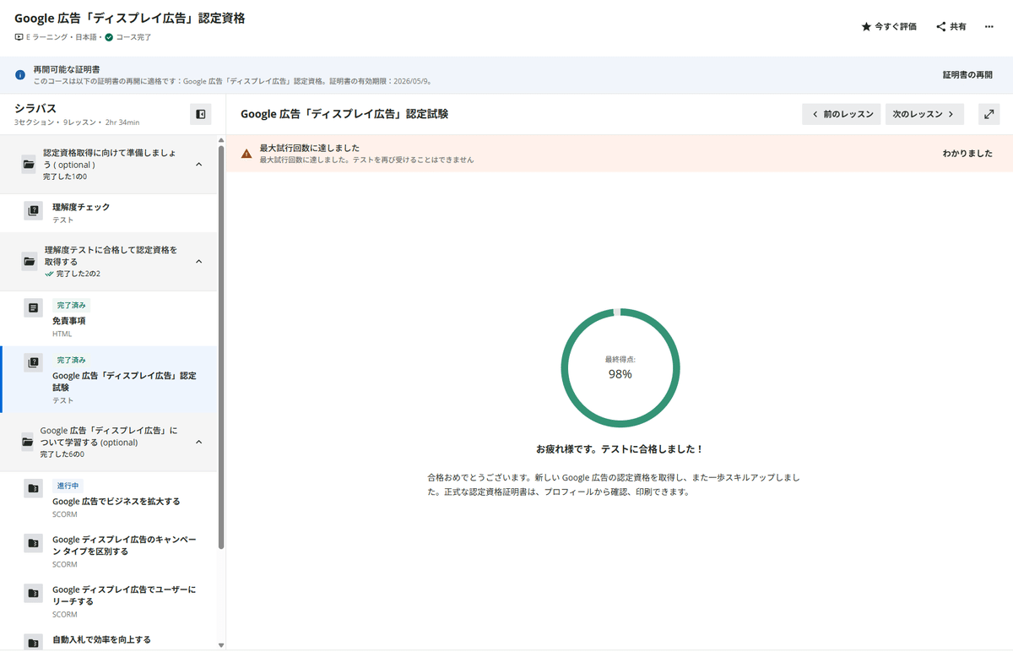Click SCORM icon beside キャンペーン タイプを区別する

pos(33,543)
